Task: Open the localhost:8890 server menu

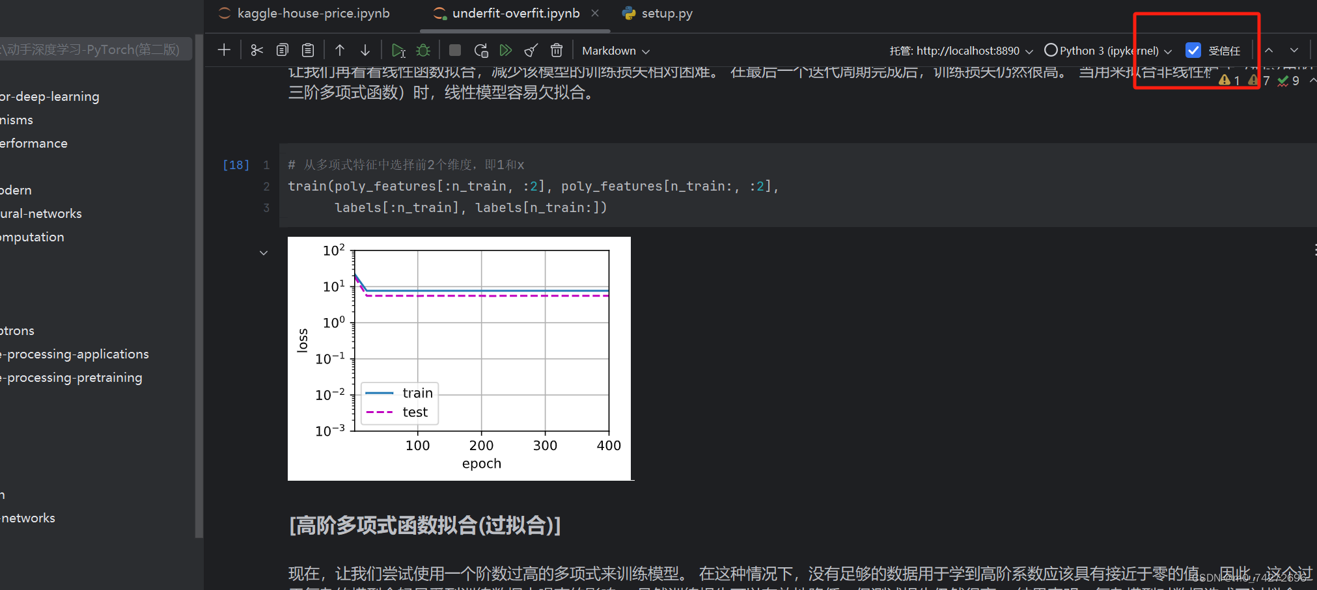Action: pyautogui.click(x=962, y=50)
